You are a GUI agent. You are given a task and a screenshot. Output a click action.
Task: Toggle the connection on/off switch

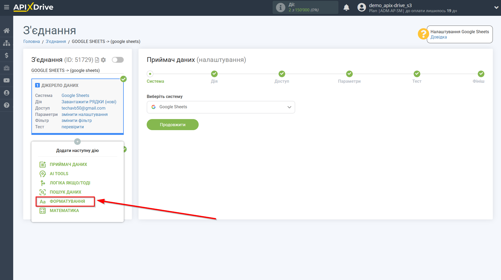pos(118,60)
